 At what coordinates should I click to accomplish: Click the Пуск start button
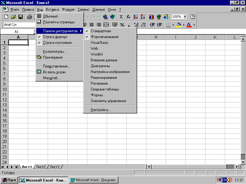click(x=9, y=180)
